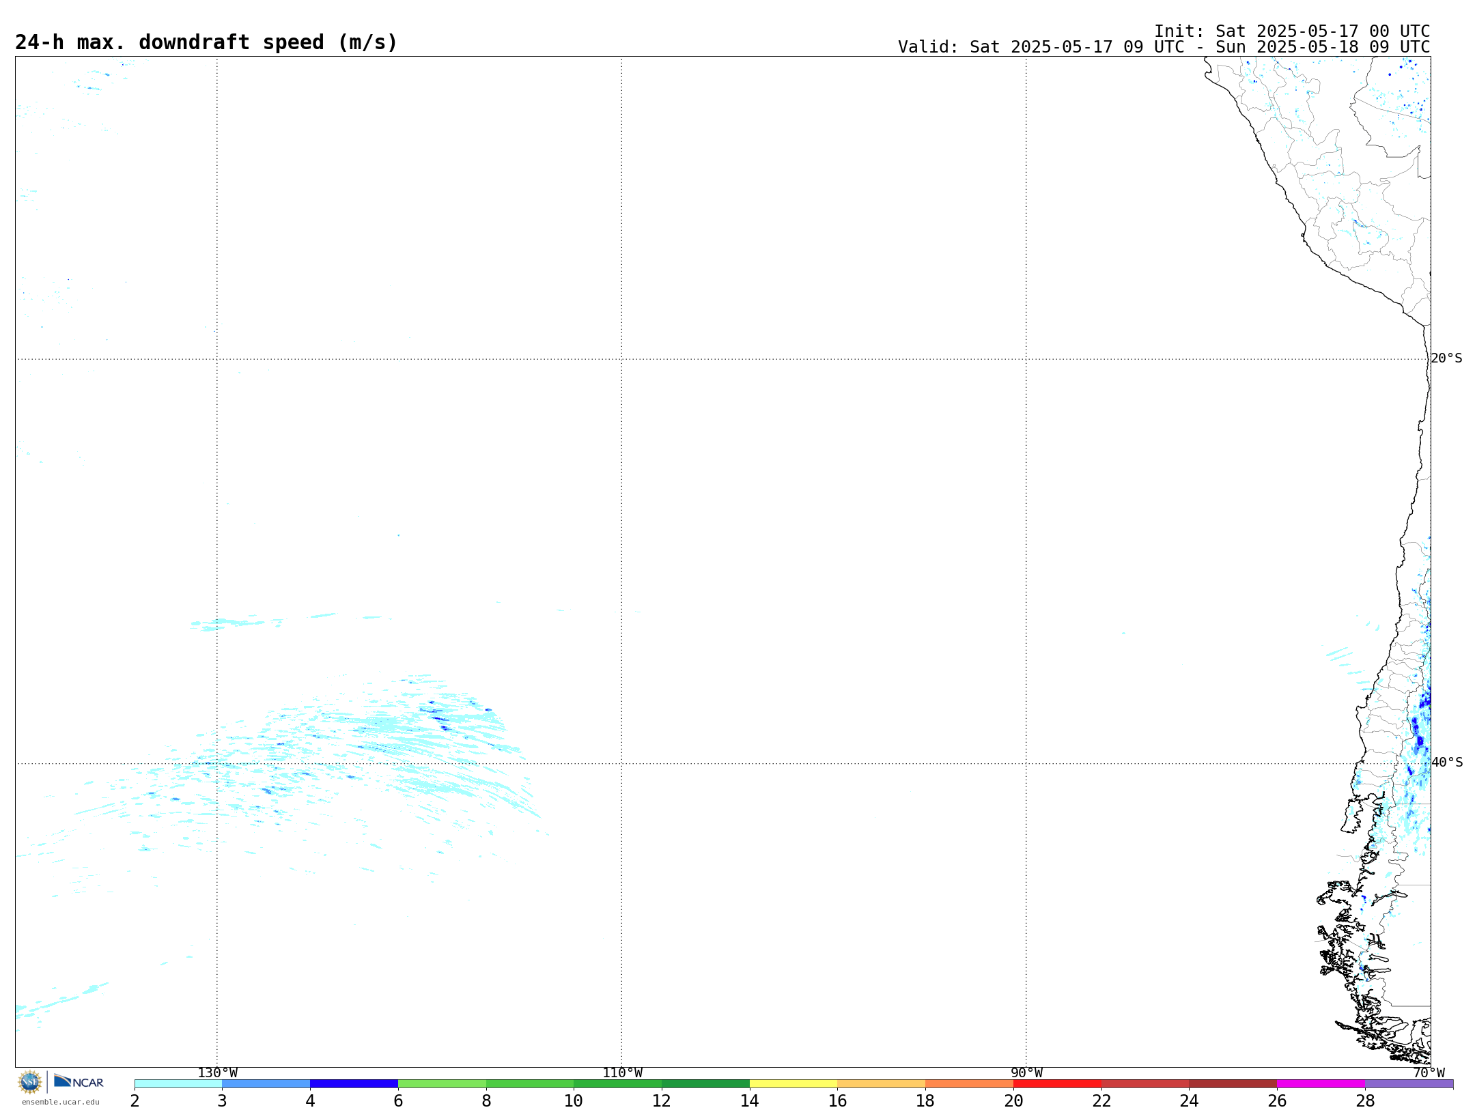Click the 90°W longitude label
Viewport: 1475px width, 1110px height.
1026,1073
